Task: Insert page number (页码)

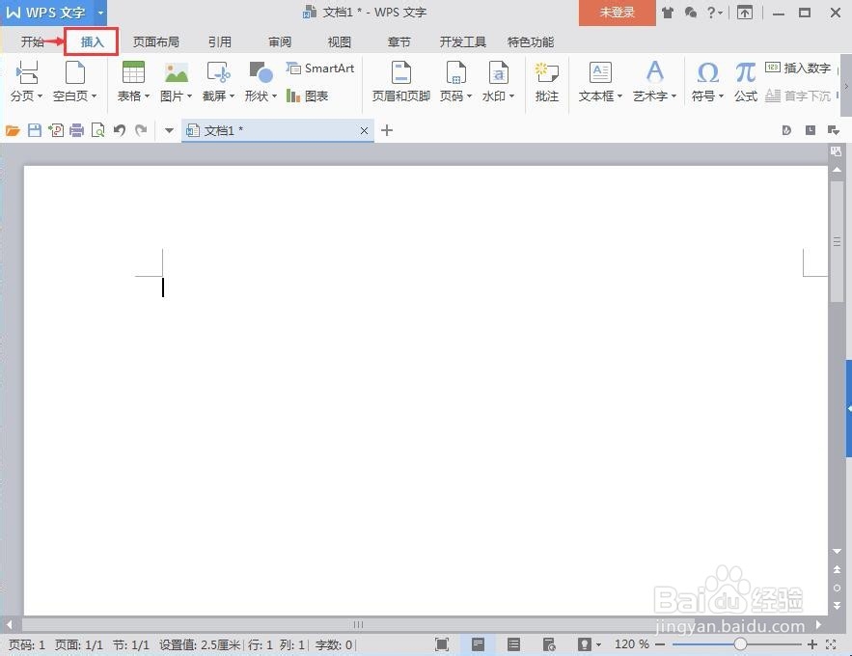Action: 455,81
